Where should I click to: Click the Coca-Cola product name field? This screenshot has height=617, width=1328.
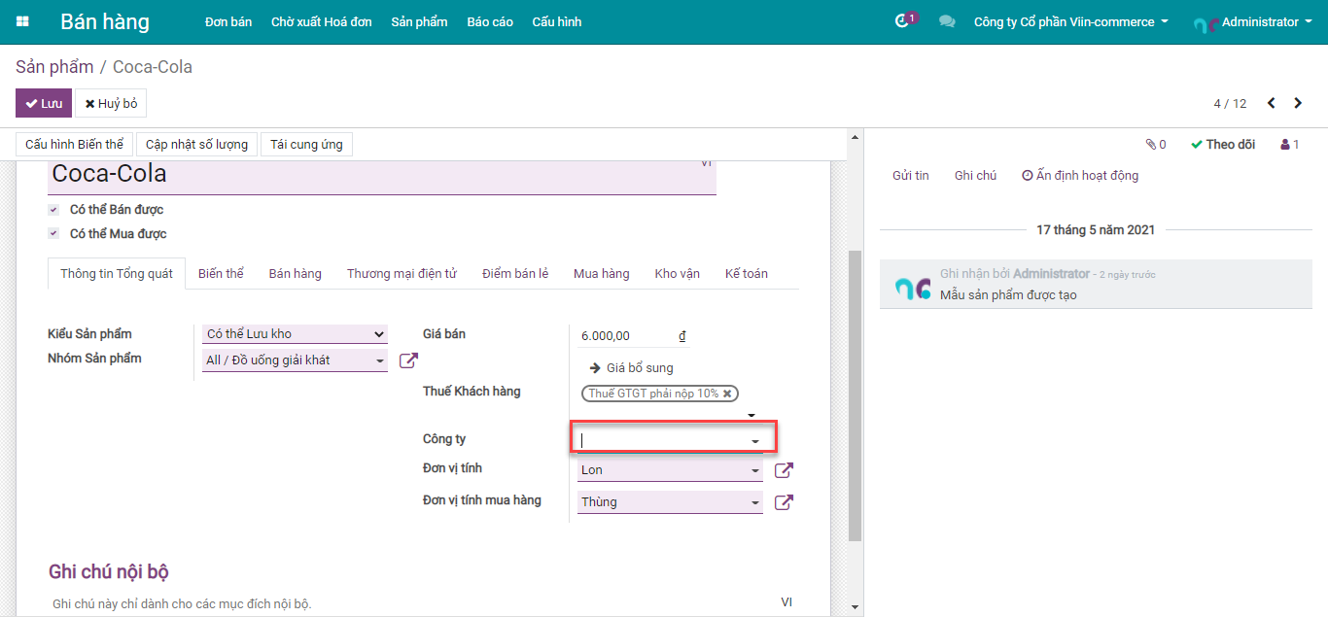pyautogui.click(x=382, y=177)
